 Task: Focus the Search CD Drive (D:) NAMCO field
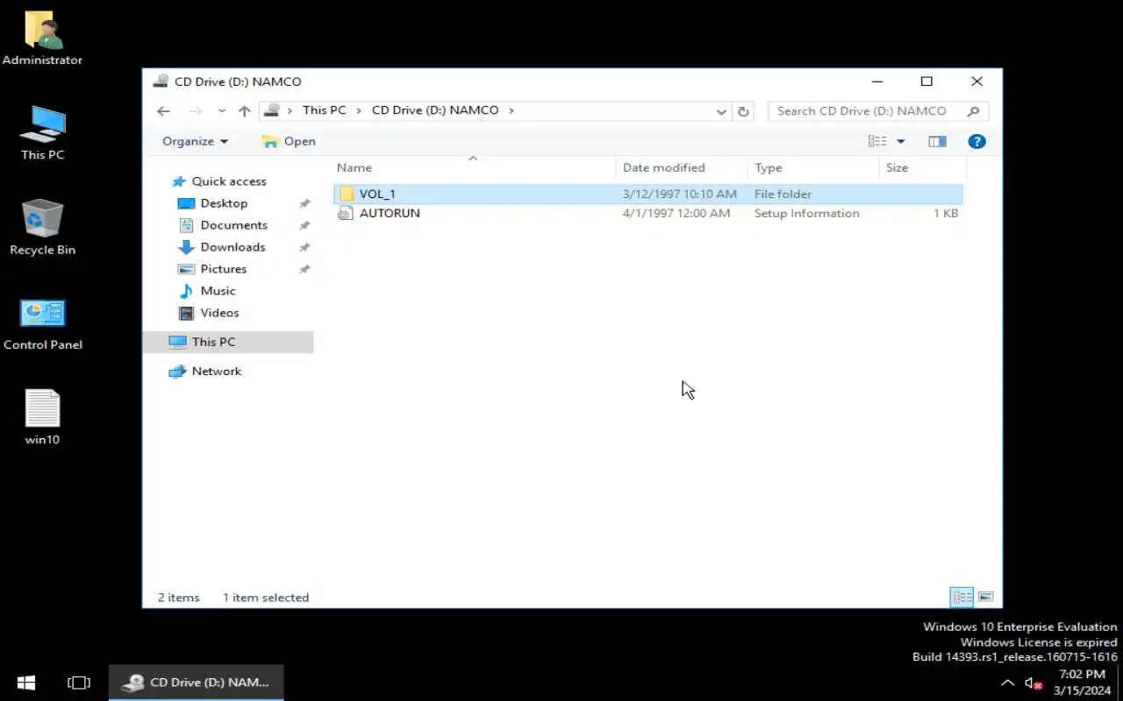click(878, 111)
